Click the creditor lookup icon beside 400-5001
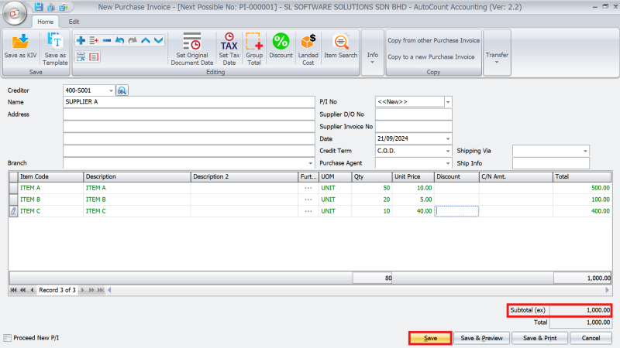Screen dimensions: 620x348 [x=122, y=90]
